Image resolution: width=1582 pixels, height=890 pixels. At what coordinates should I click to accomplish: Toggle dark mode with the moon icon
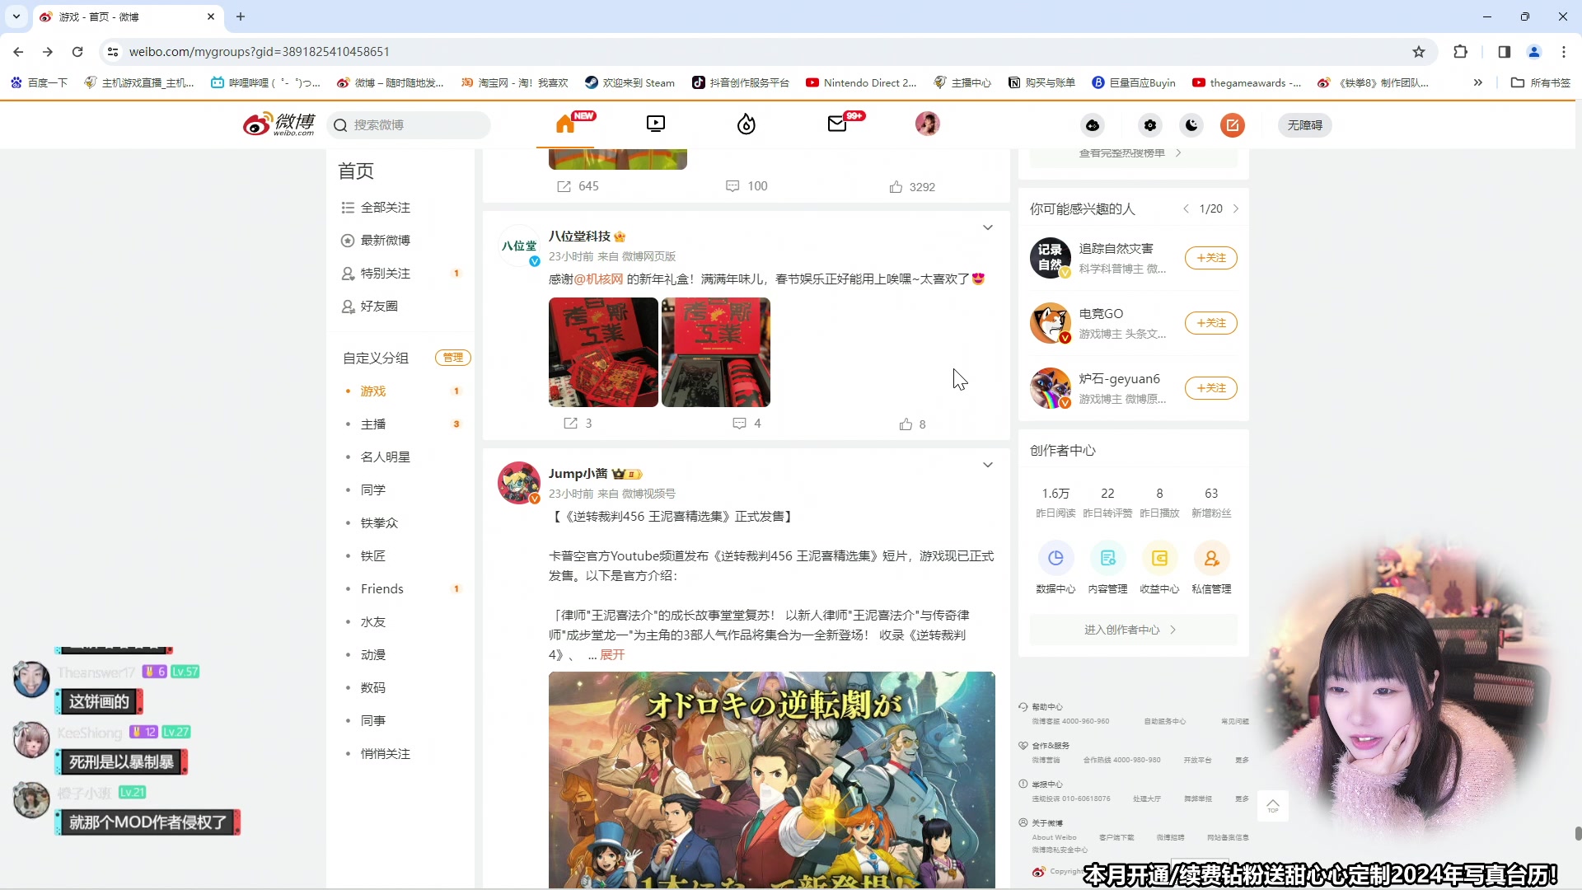[1191, 124]
